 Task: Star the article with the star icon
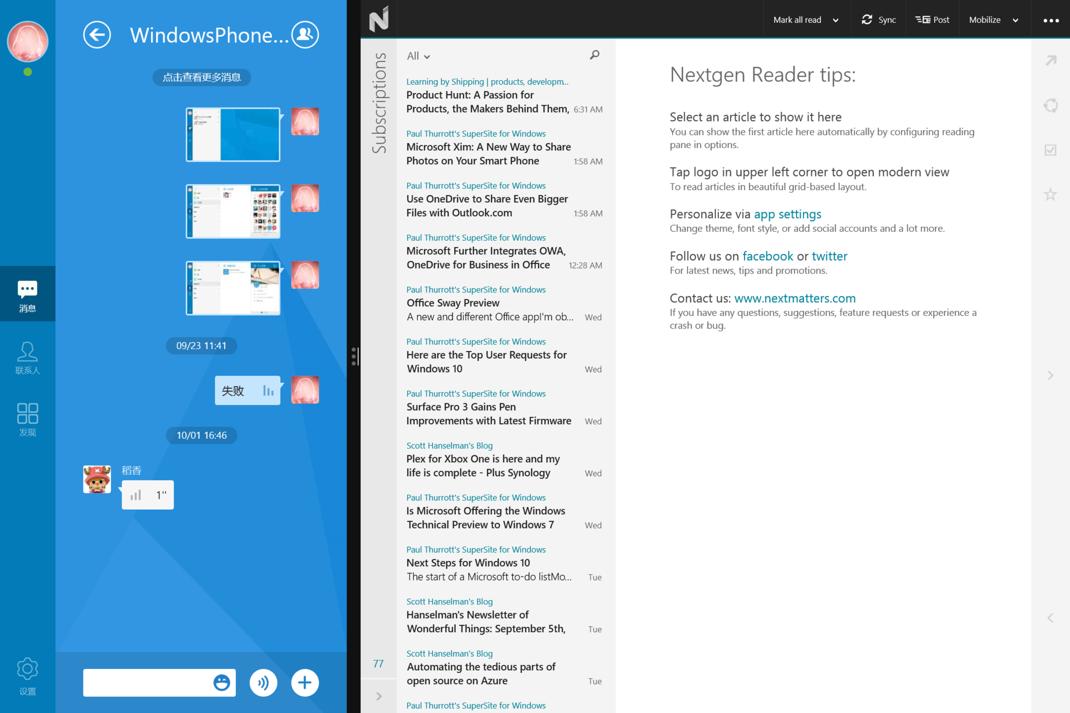click(1051, 194)
